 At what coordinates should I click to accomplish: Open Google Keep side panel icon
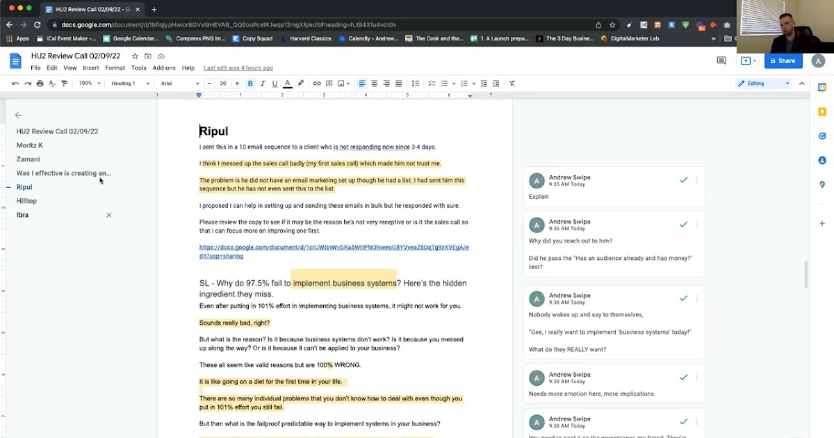point(822,112)
